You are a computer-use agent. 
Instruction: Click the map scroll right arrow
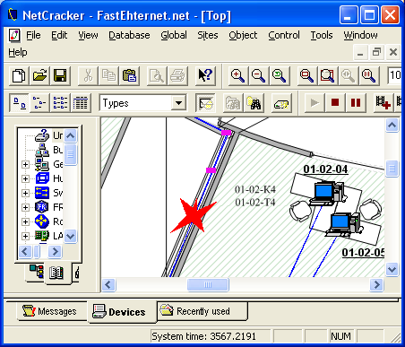[x=376, y=284]
